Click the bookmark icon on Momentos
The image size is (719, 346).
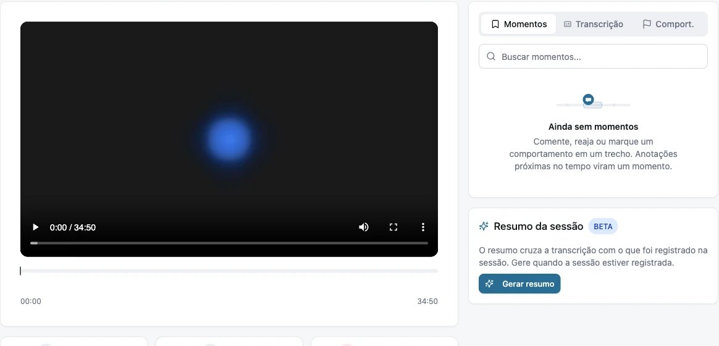coord(495,24)
